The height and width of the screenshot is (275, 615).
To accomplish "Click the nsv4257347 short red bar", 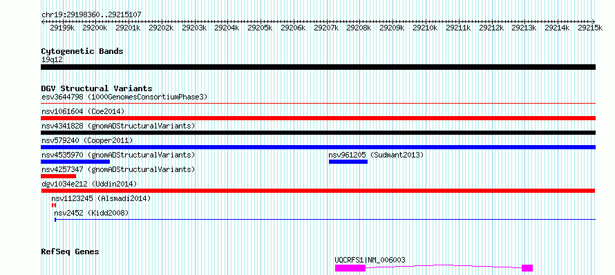I will point(59,176).
